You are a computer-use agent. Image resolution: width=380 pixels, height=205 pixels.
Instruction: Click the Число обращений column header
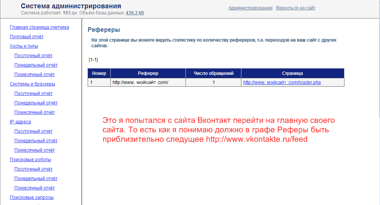(213, 73)
